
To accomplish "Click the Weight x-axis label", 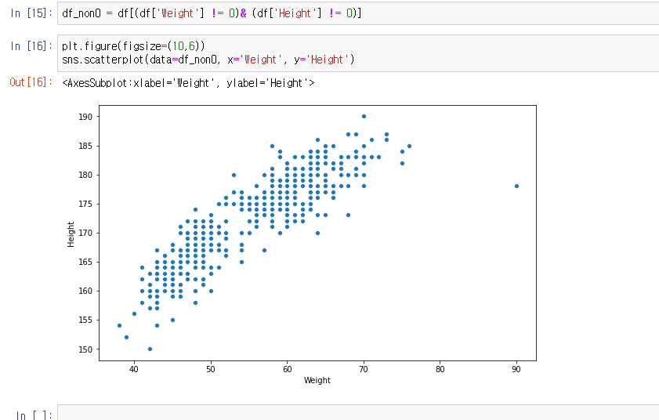I will pos(317,380).
